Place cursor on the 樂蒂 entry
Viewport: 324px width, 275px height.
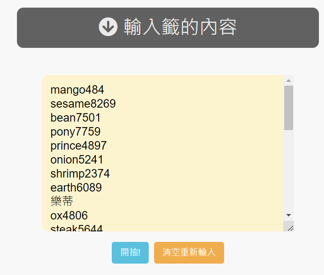(x=61, y=201)
